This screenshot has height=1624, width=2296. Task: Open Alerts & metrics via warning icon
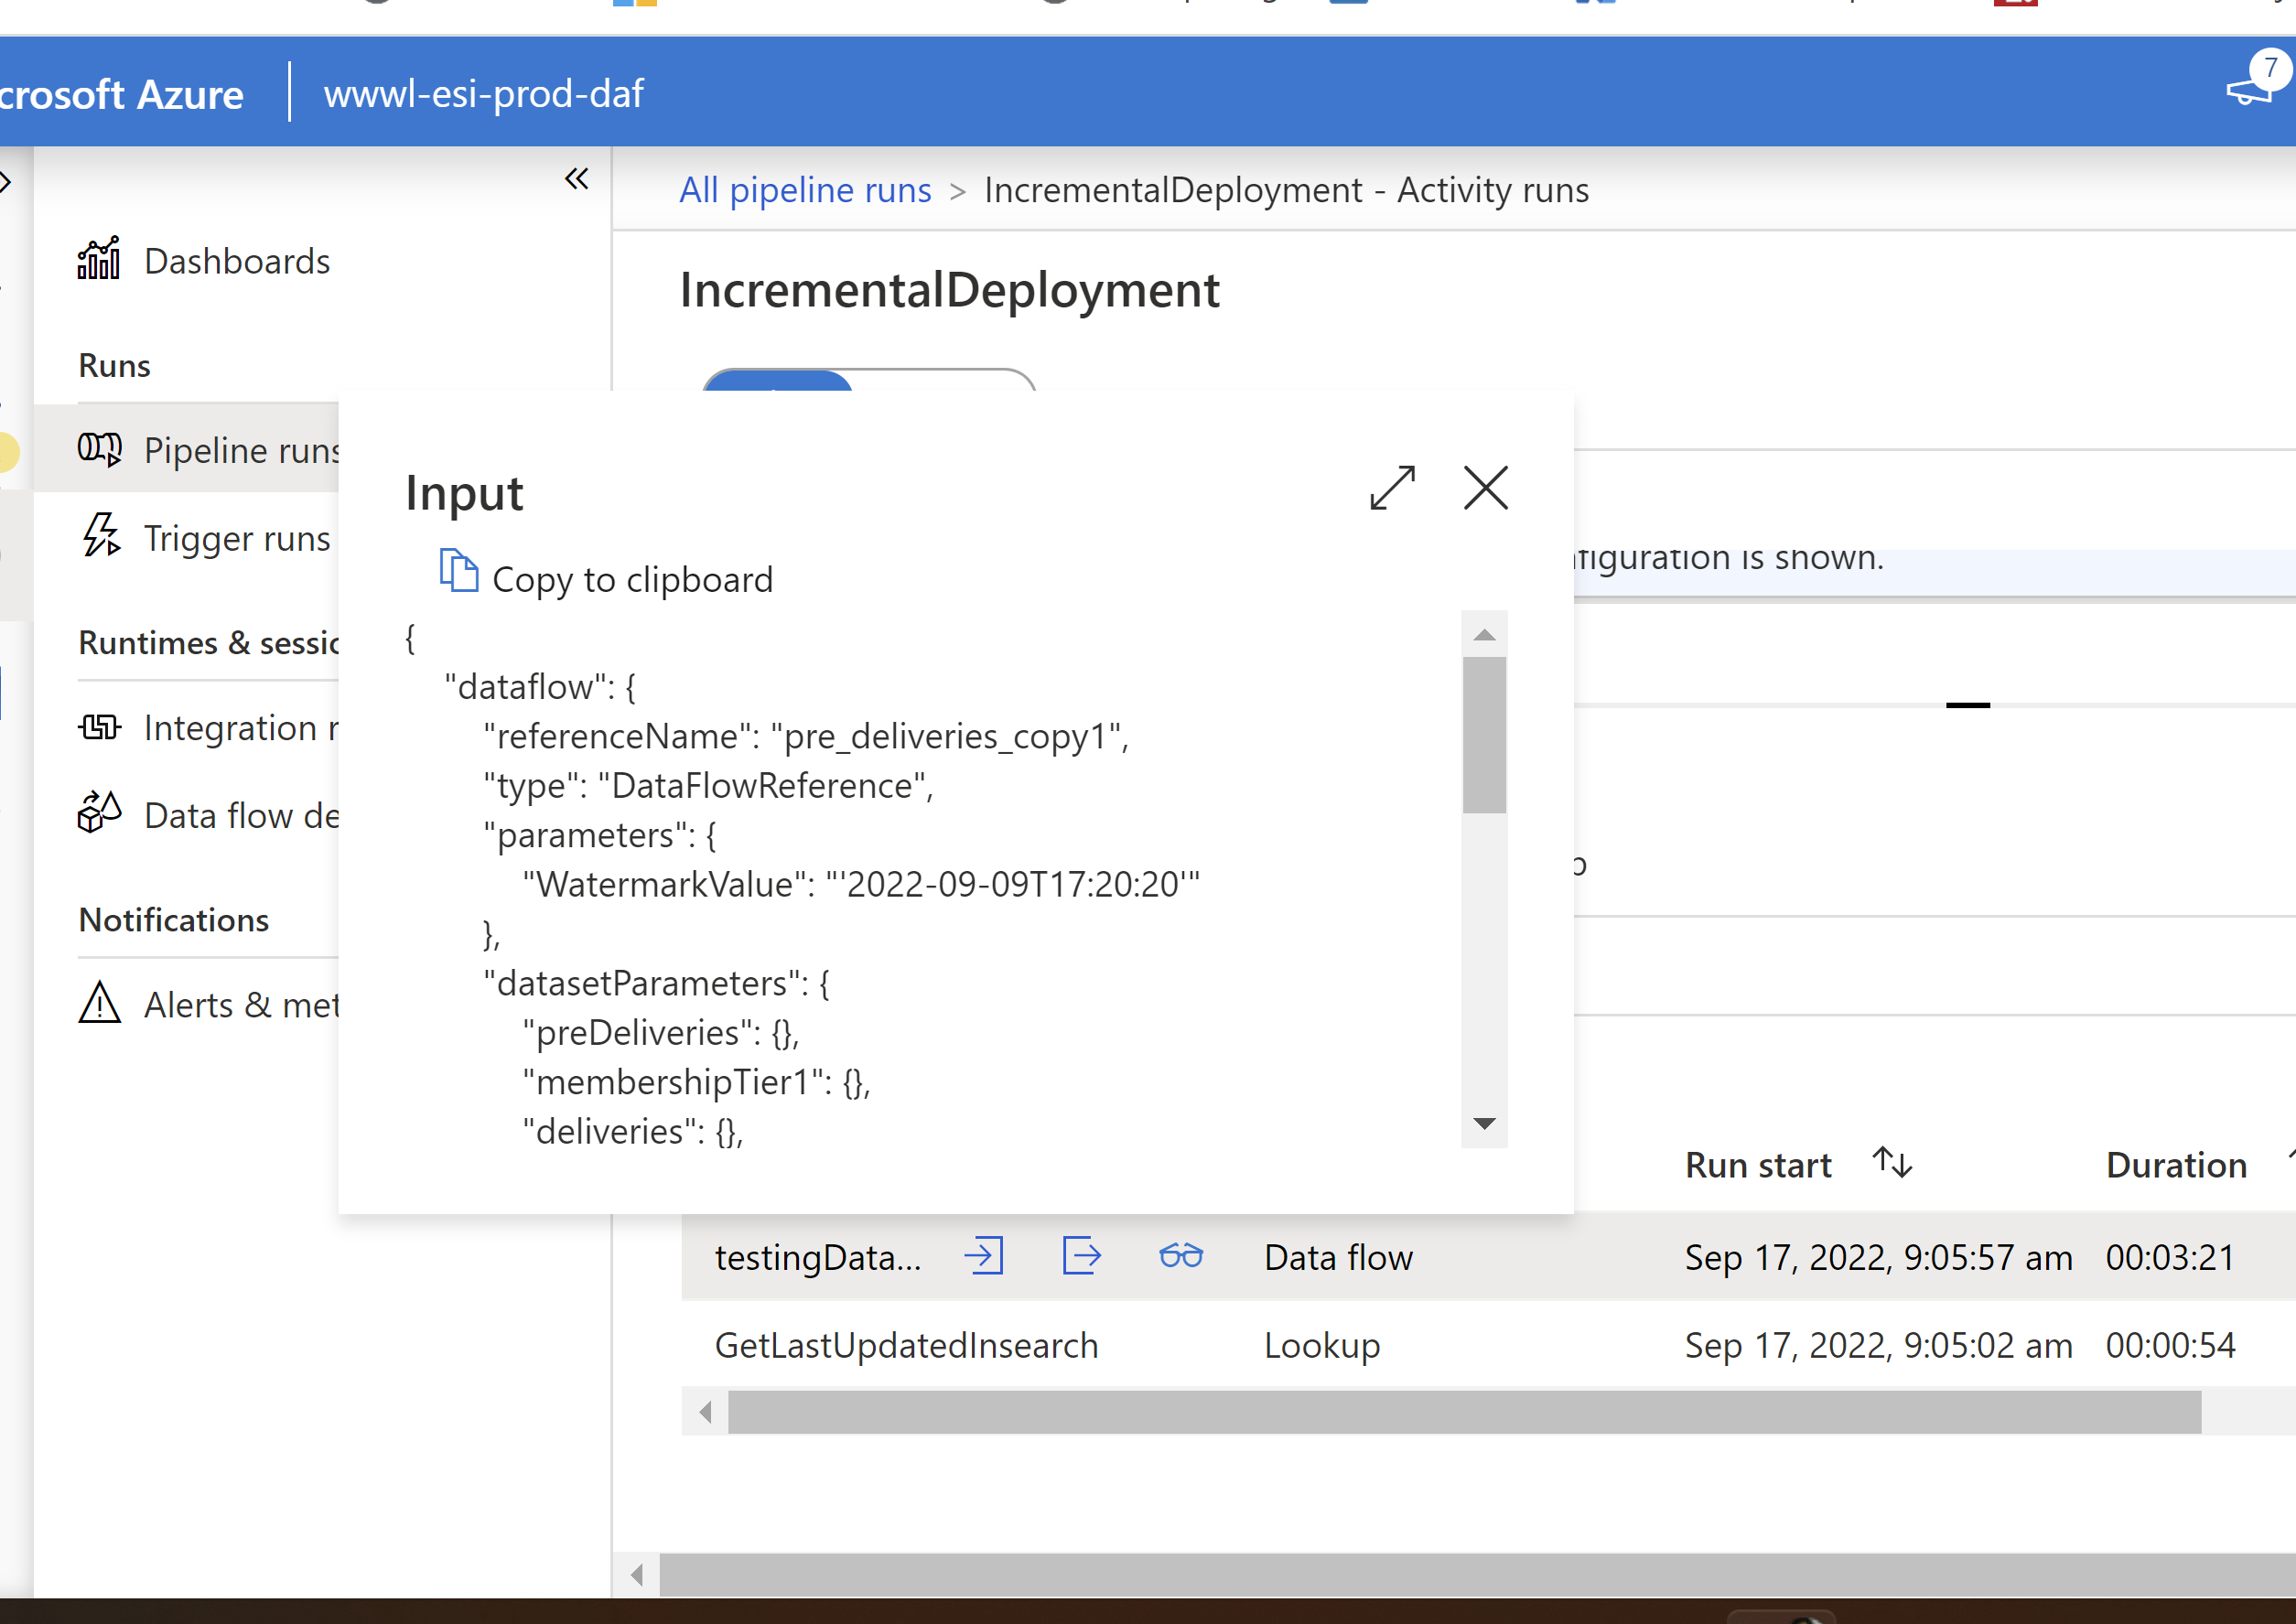click(99, 1004)
